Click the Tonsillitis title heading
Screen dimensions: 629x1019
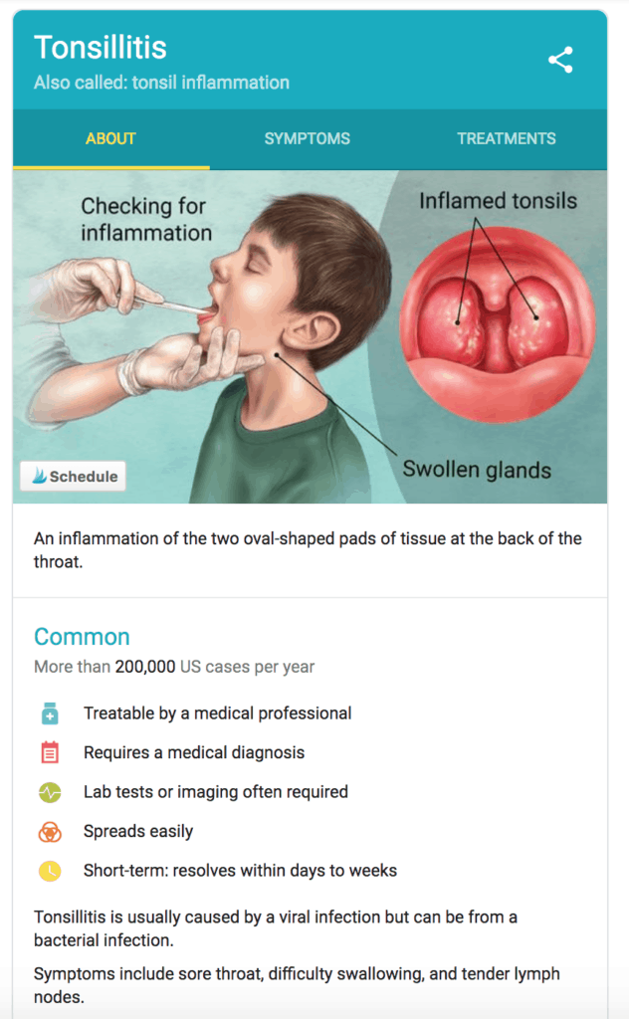[x=101, y=47]
